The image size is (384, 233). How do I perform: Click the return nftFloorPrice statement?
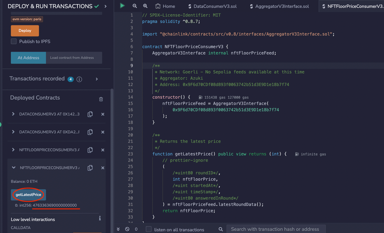pos(189,211)
